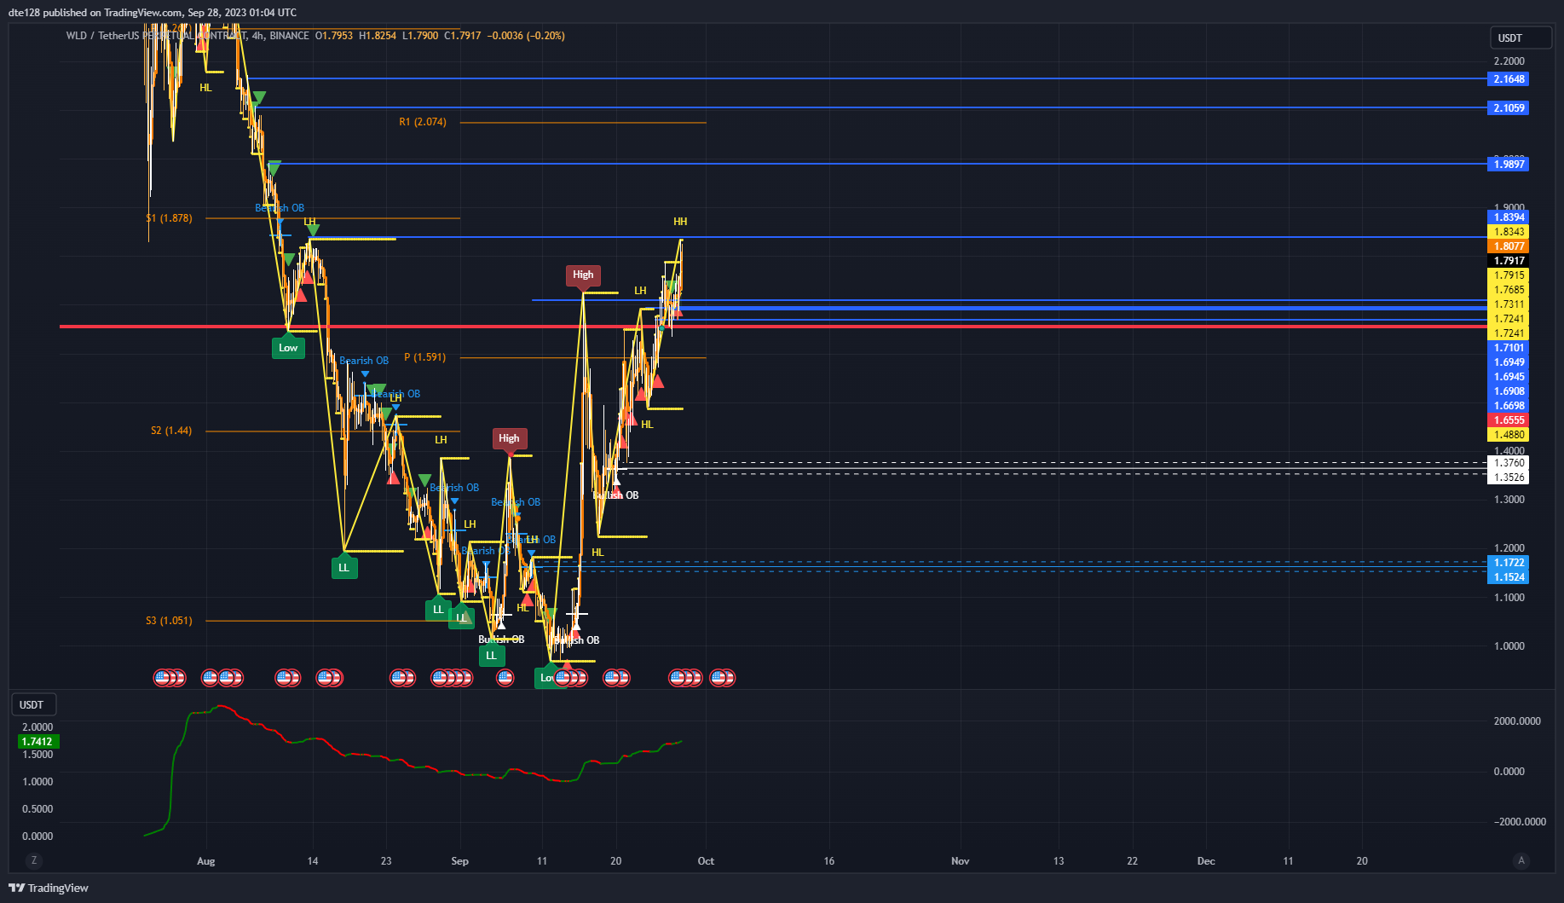Select the HH swing label at the latest peak
This screenshot has width=1564, height=903.
pyautogui.click(x=680, y=222)
